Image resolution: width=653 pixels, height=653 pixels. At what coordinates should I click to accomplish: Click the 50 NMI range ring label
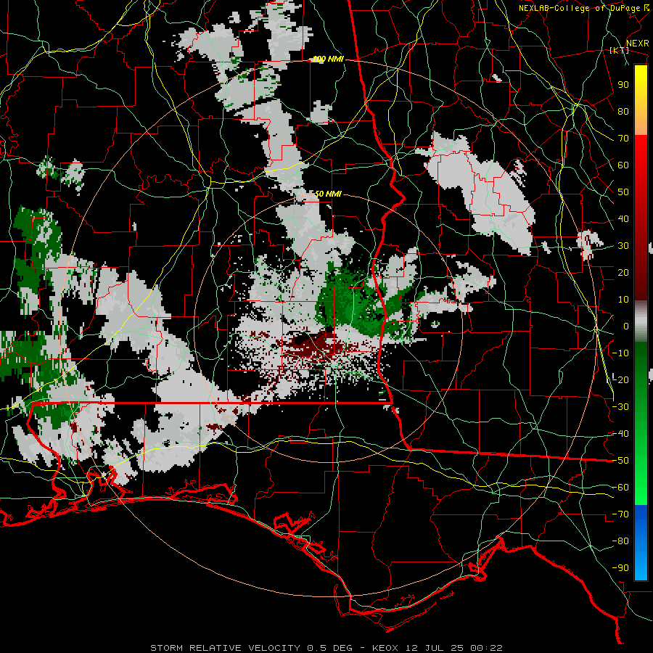click(x=328, y=194)
